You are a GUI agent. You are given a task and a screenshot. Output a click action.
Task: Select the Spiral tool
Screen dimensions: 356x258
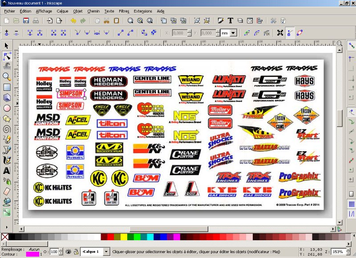click(7, 129)
